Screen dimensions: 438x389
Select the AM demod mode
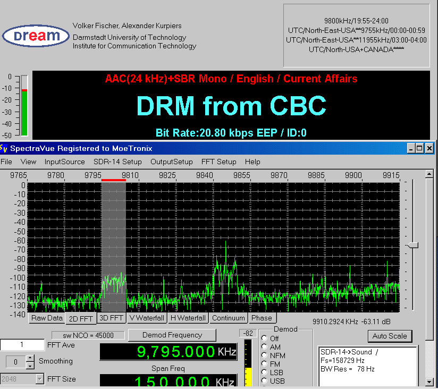point(264,347)
